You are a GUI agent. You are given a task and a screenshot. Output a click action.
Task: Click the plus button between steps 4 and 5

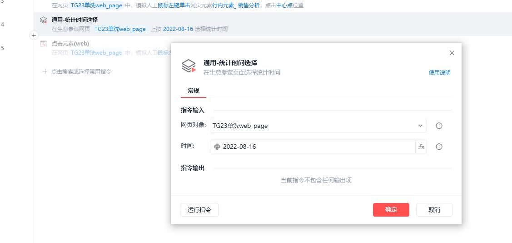coord(34,35)
